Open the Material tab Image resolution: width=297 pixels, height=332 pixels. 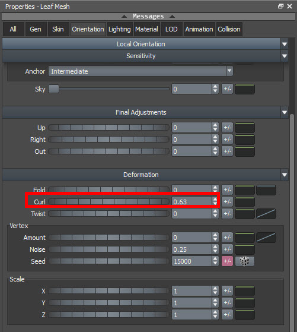click(146, 29)
